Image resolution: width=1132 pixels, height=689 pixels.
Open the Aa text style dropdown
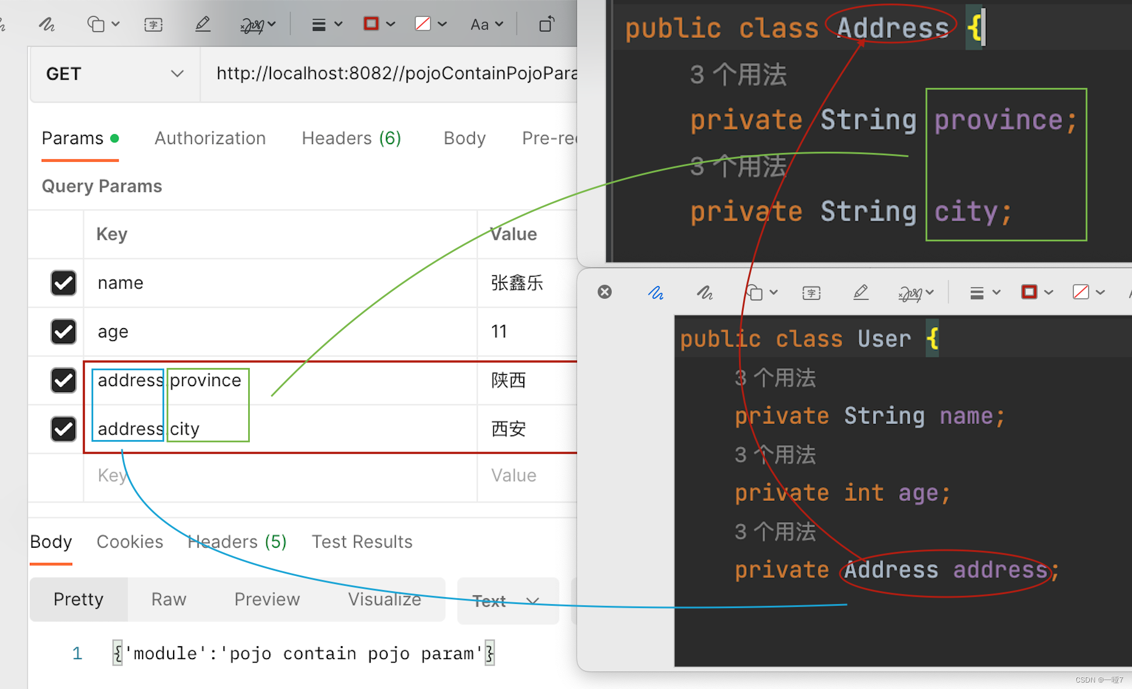click(487, 25)
